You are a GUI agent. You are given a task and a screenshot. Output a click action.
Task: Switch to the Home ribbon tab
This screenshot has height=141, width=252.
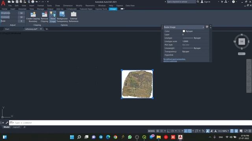coord(4,9)
